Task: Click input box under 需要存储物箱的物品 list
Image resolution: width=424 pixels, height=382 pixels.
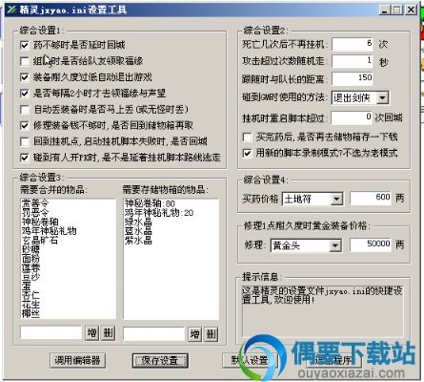Action: 154,334
